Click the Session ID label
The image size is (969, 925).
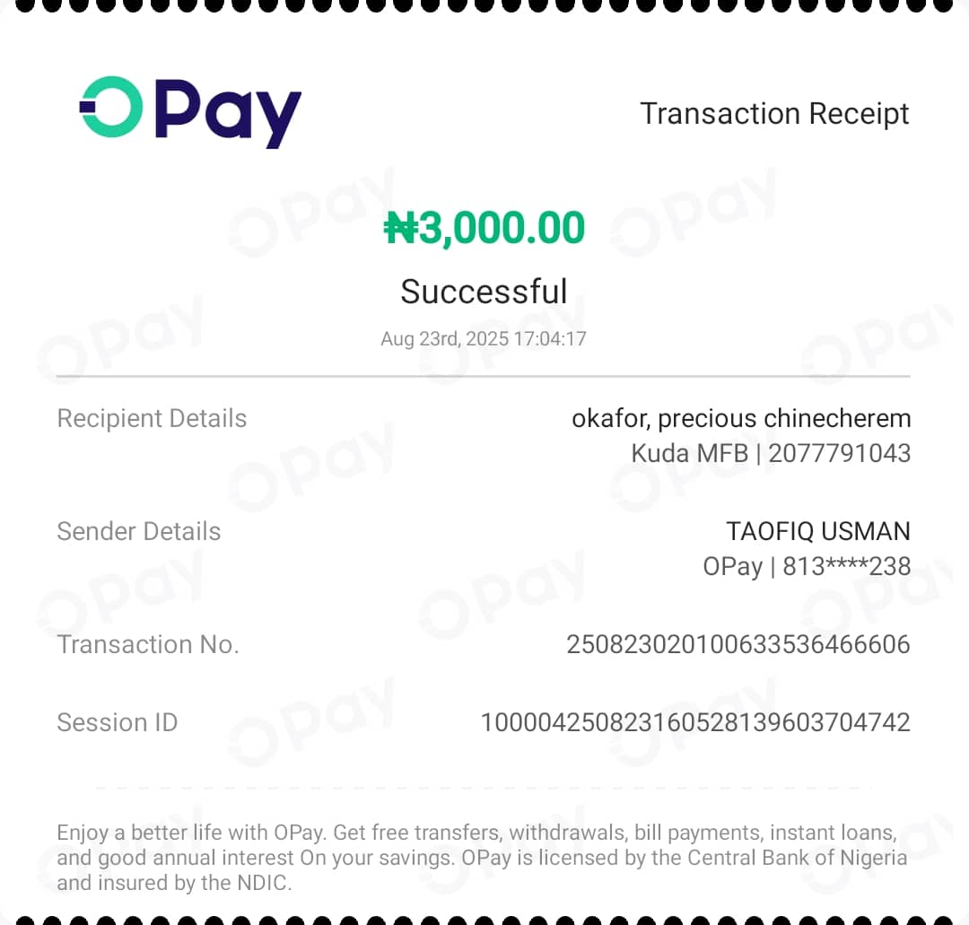[118, 722]
